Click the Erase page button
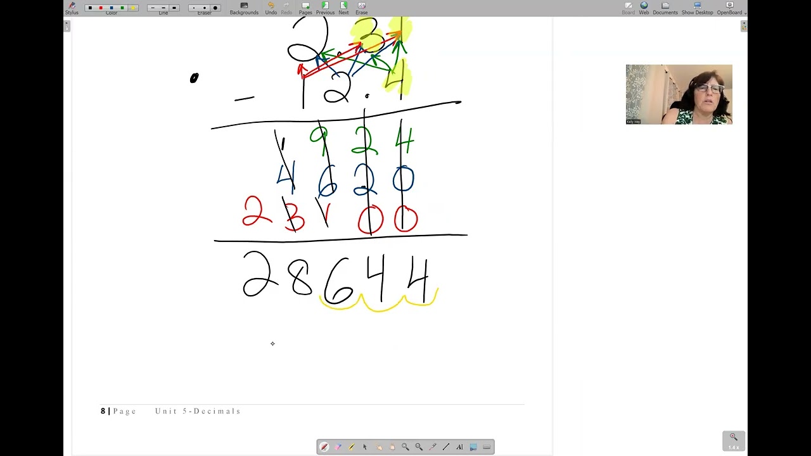Screen dimensions: 811x456 click(x=361, y=8)
